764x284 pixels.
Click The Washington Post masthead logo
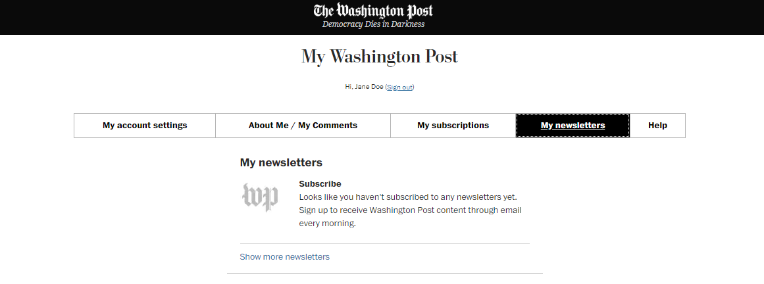(373, 11)
